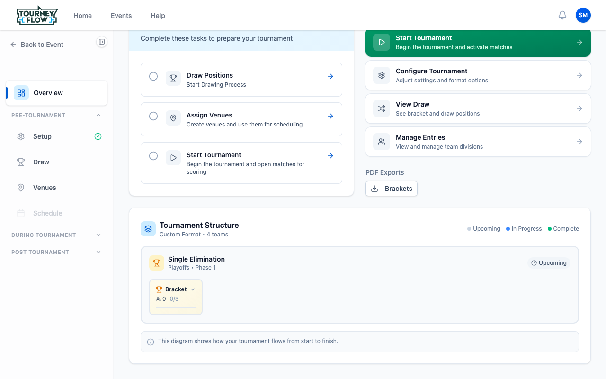Viewport: 606px width, 379px height.
Task: Click the Complete legend dot
Action: click(550, 229)
